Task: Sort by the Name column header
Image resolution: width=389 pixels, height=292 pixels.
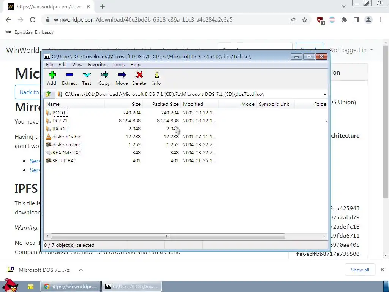Action: click(74, 104)
